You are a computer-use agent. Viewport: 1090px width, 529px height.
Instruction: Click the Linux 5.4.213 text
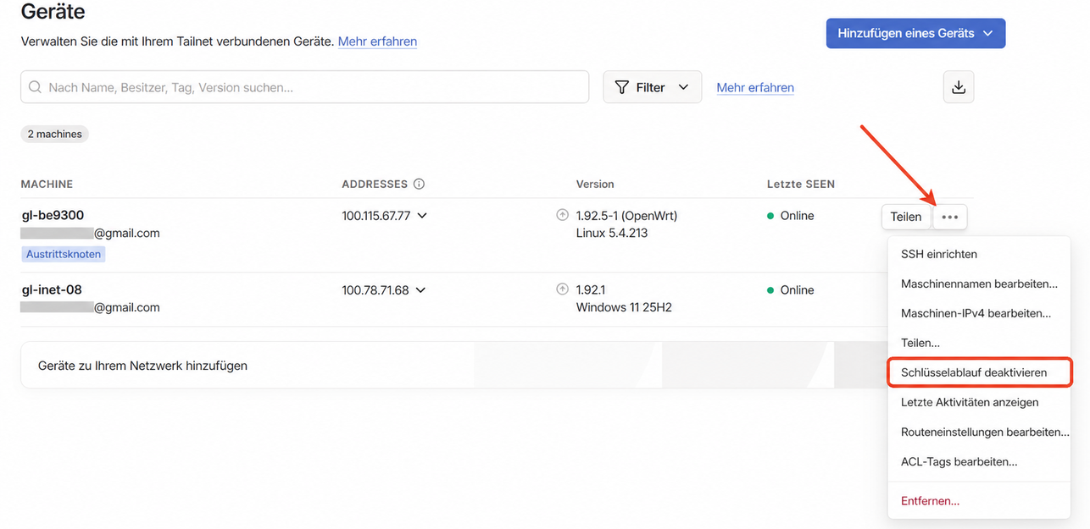point(612,233)
